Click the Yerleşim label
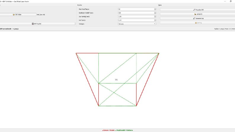235x132 pixels. (x=81, y=24)
